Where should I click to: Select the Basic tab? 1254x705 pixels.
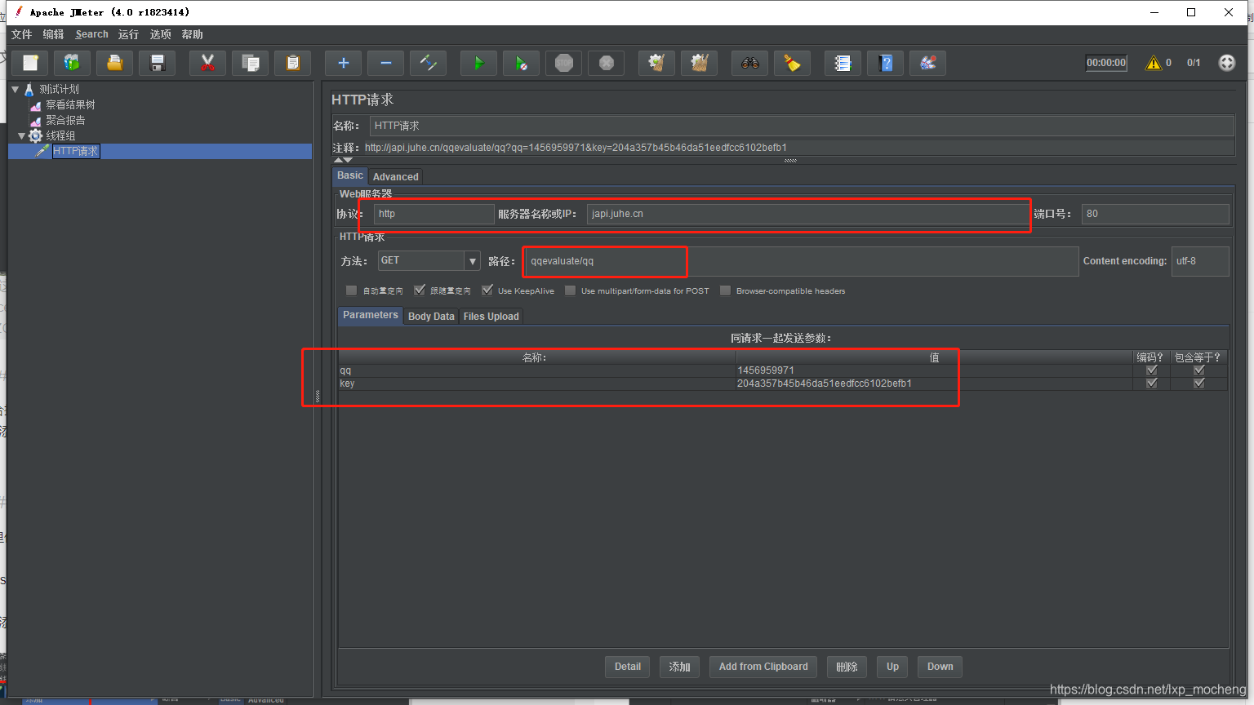pyautogui.click(x=350, y=175)
